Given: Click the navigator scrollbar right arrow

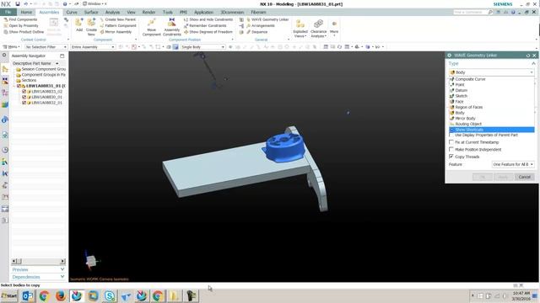Looking at the screenshot, I should coord(62,262).
